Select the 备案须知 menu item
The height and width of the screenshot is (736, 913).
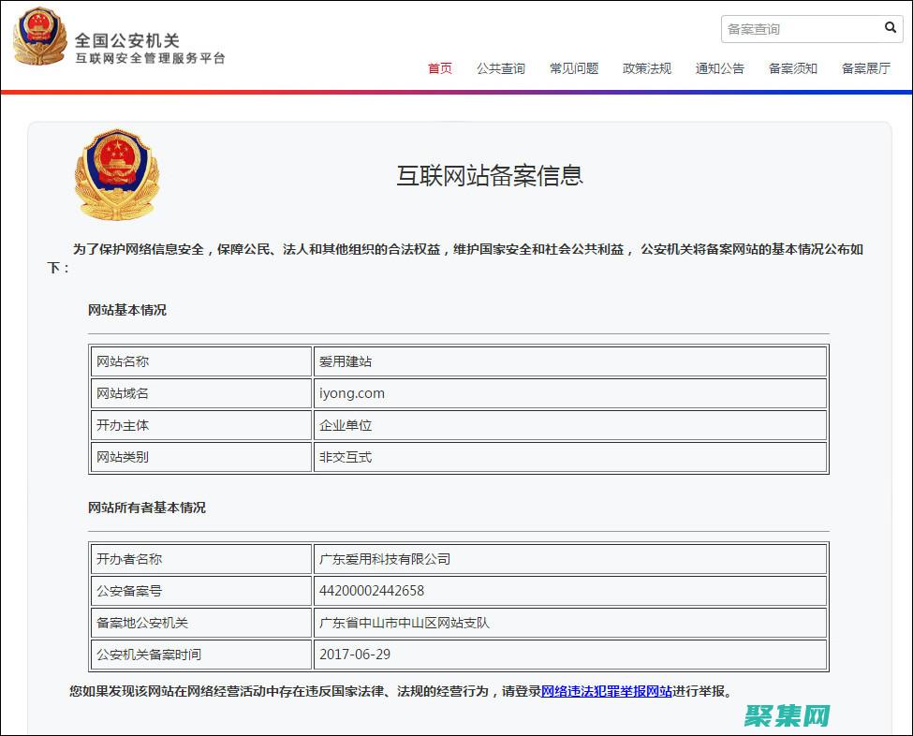792,68
